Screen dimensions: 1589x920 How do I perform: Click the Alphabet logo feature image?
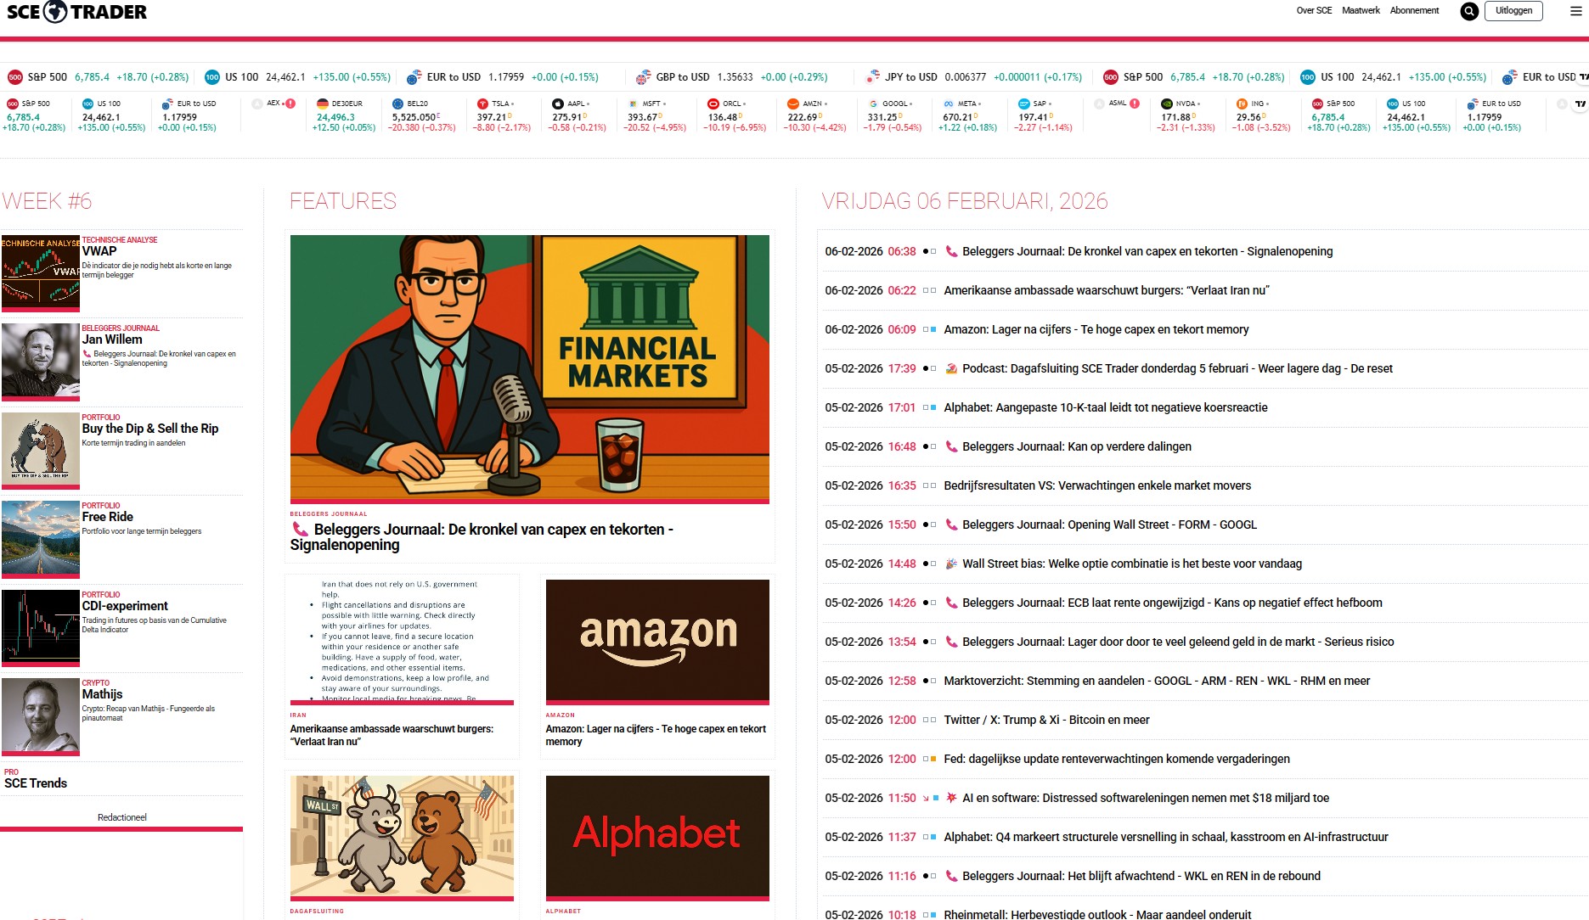click(x=657, y=838)
